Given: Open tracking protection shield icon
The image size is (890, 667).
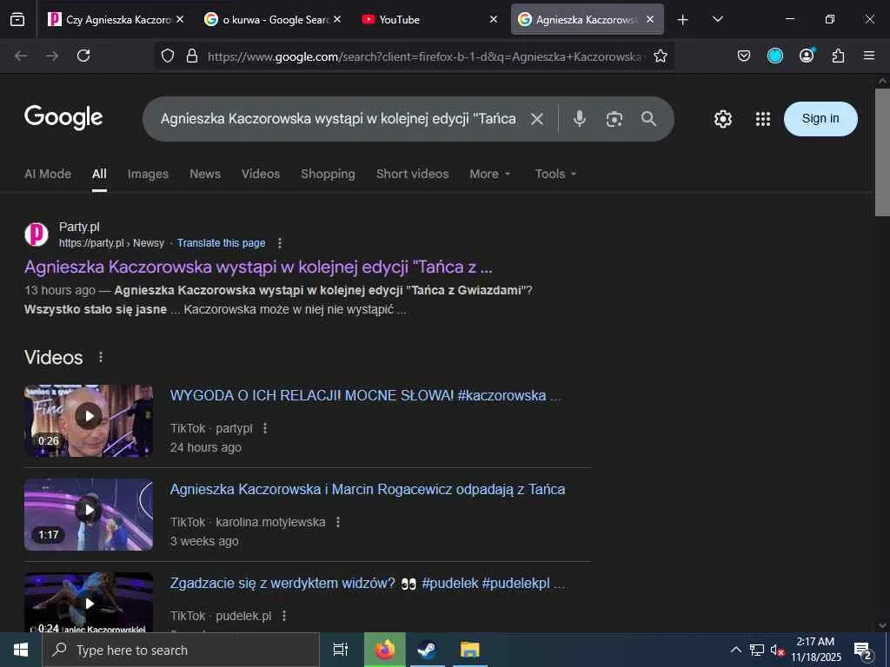Looking at the screenshot, I should tap(168, 56).
